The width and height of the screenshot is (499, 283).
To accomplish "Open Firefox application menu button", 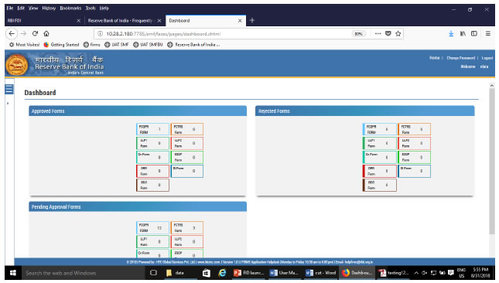I will pyautogui.click(x=487, y=33).
